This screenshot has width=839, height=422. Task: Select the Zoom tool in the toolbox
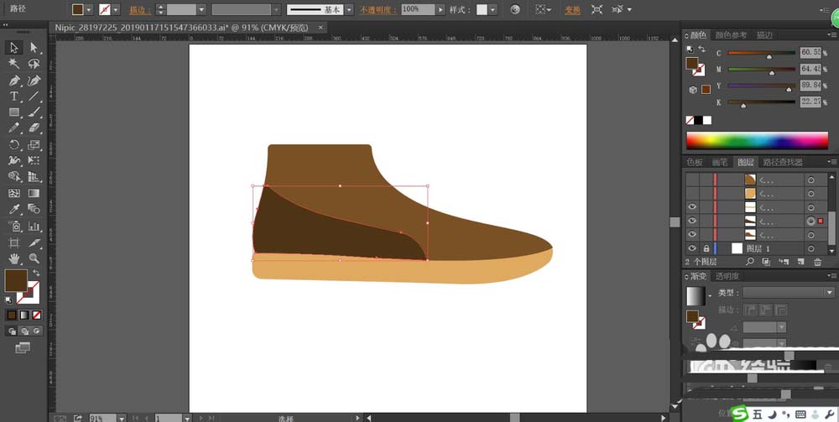pos(34,258)
